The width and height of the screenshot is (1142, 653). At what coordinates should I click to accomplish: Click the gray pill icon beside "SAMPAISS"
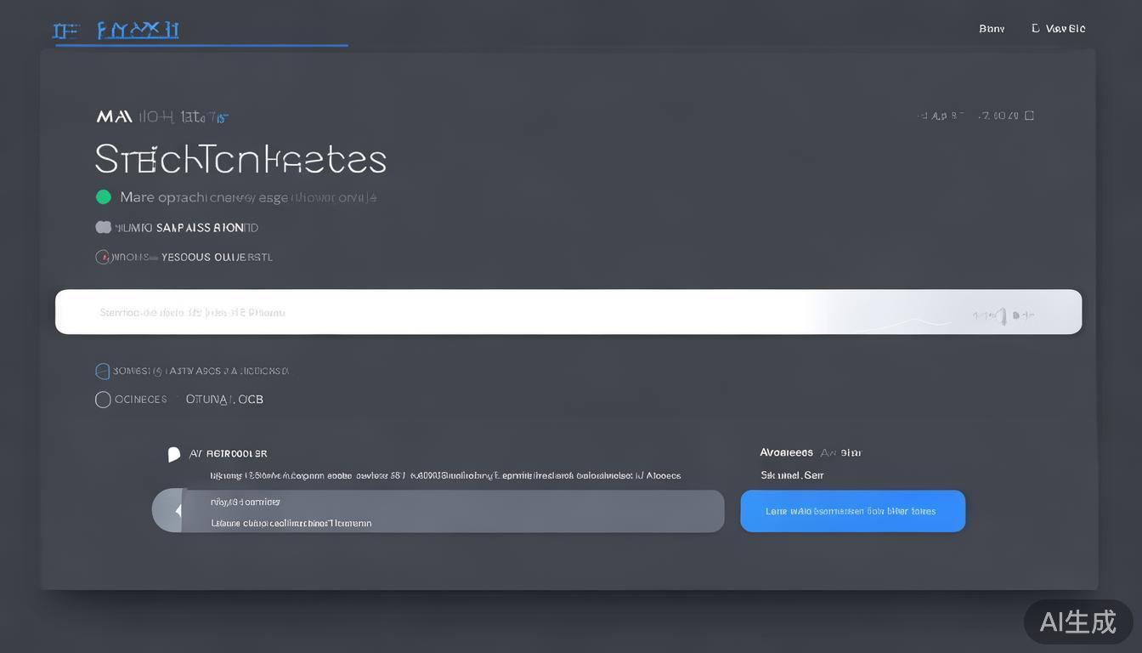[103, 227]
